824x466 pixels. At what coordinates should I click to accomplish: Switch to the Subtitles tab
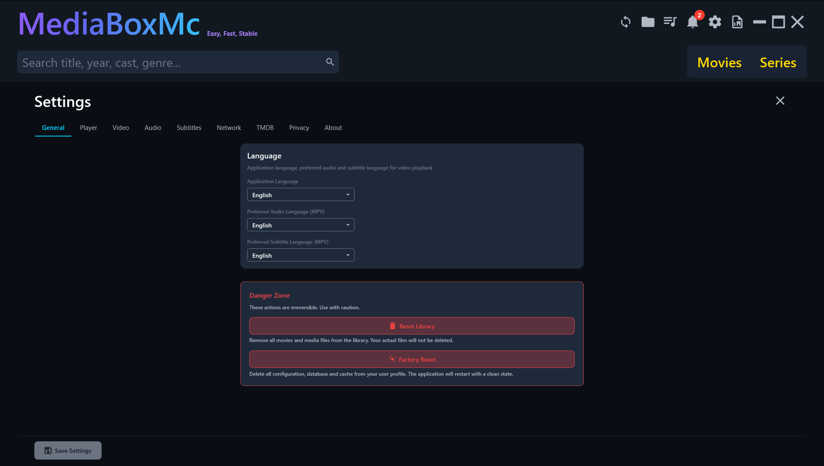pos(189,128)
